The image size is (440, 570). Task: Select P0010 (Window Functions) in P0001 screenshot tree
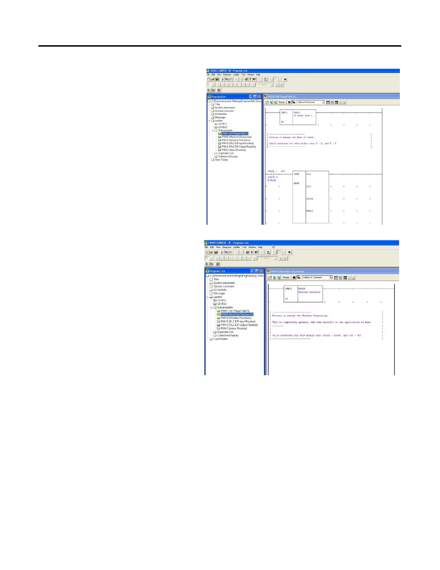[x=236, y=140]
